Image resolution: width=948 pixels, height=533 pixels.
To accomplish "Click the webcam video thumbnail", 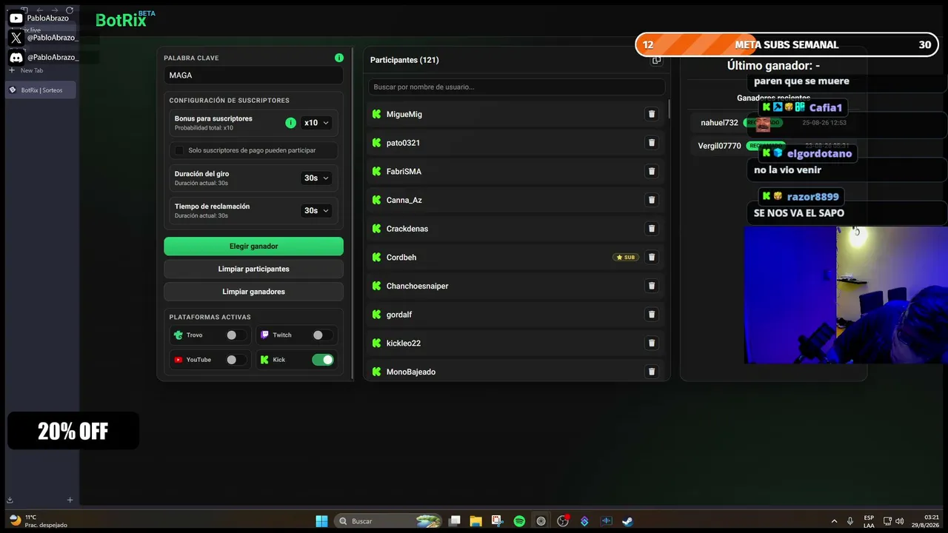I will point(846,295).
